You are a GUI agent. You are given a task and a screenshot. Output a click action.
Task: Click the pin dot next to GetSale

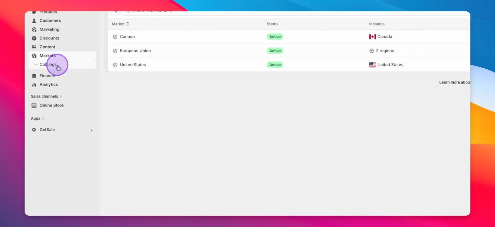click(92, 130)
